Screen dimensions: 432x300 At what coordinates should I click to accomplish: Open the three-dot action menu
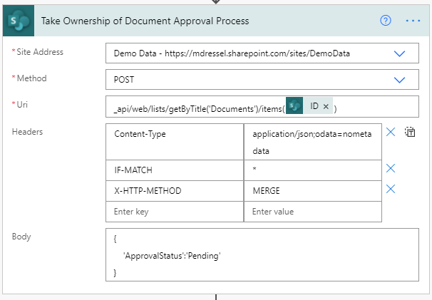pyautogui.click(x=413, y=21)
